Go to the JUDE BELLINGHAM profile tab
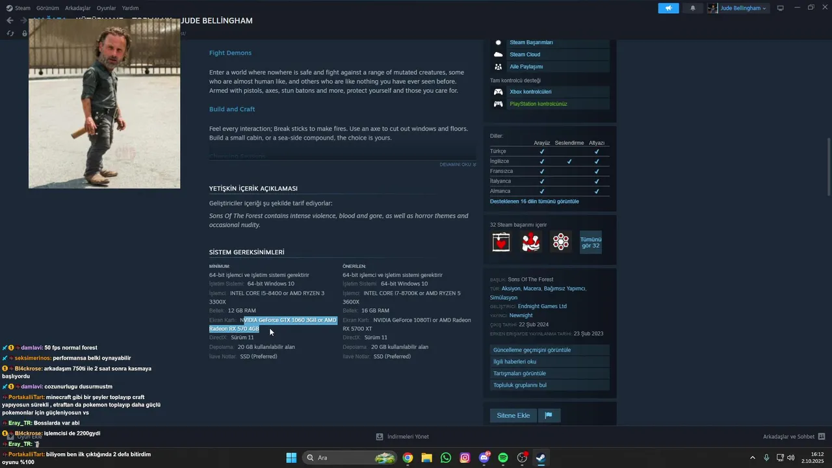Screen dimensions: 832x468 pyautogui.click(x=216, y=21)
